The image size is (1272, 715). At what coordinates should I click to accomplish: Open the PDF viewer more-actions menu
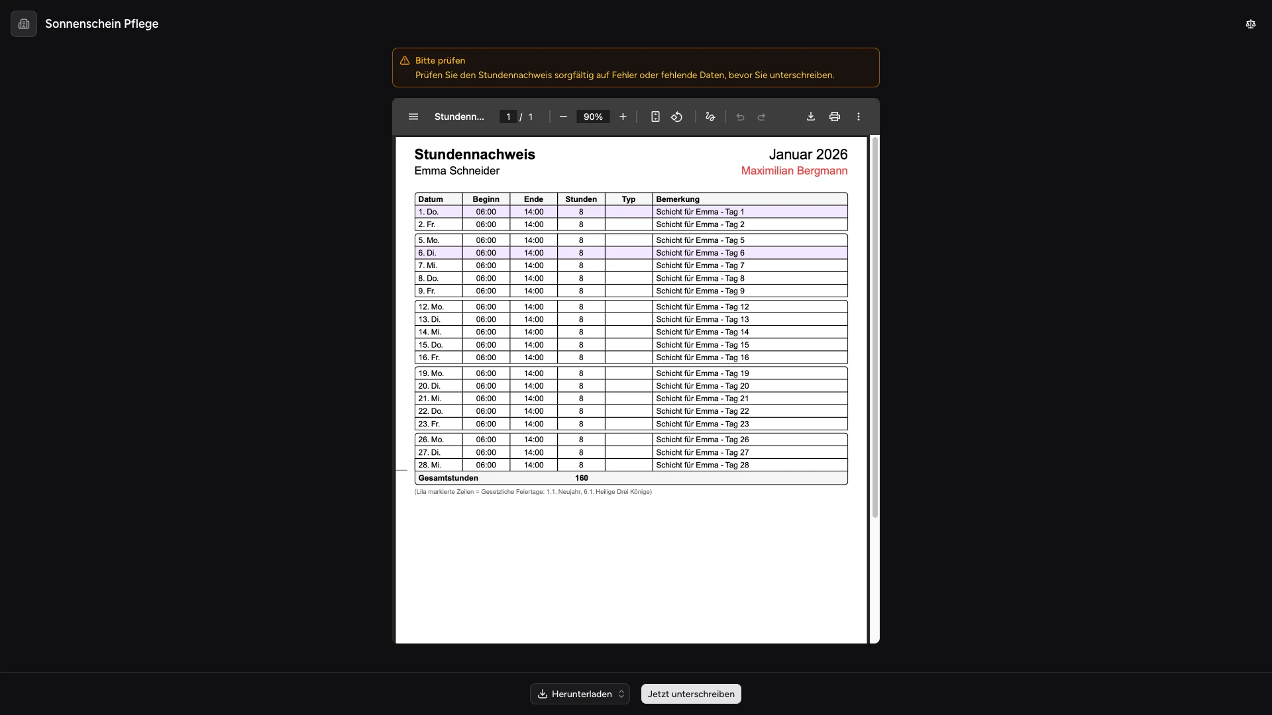coord(859,117)
